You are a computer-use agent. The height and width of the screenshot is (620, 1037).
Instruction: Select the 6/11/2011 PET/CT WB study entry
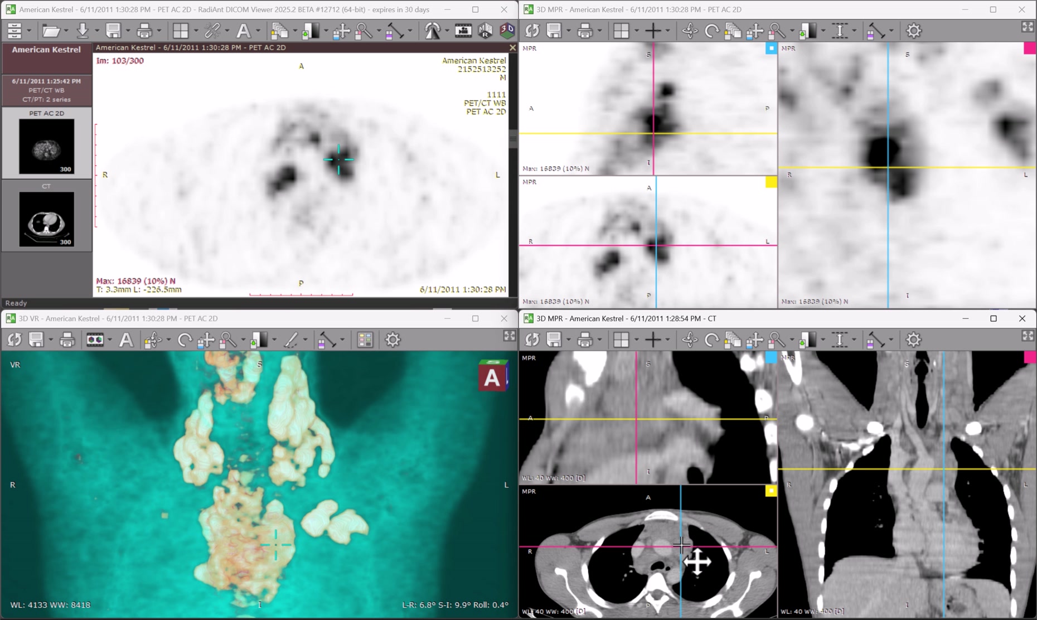(46, 90)
